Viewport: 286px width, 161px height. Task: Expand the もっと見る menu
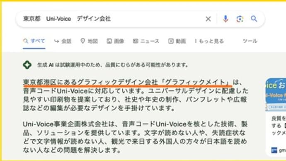click(x=209, y=41)
